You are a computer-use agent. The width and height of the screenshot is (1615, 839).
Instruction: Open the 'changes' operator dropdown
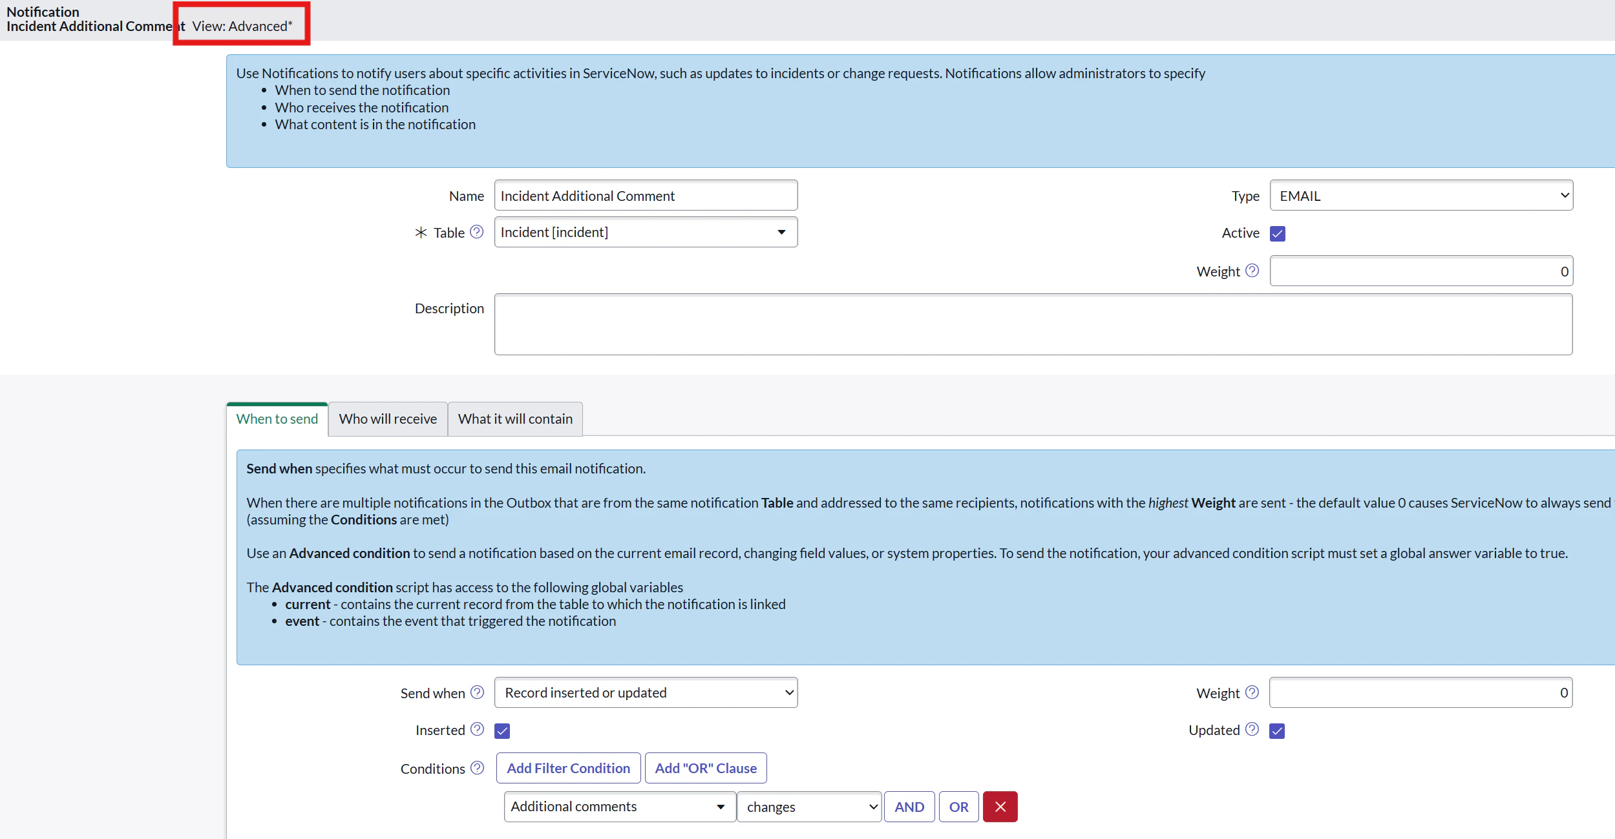point(809,807)
